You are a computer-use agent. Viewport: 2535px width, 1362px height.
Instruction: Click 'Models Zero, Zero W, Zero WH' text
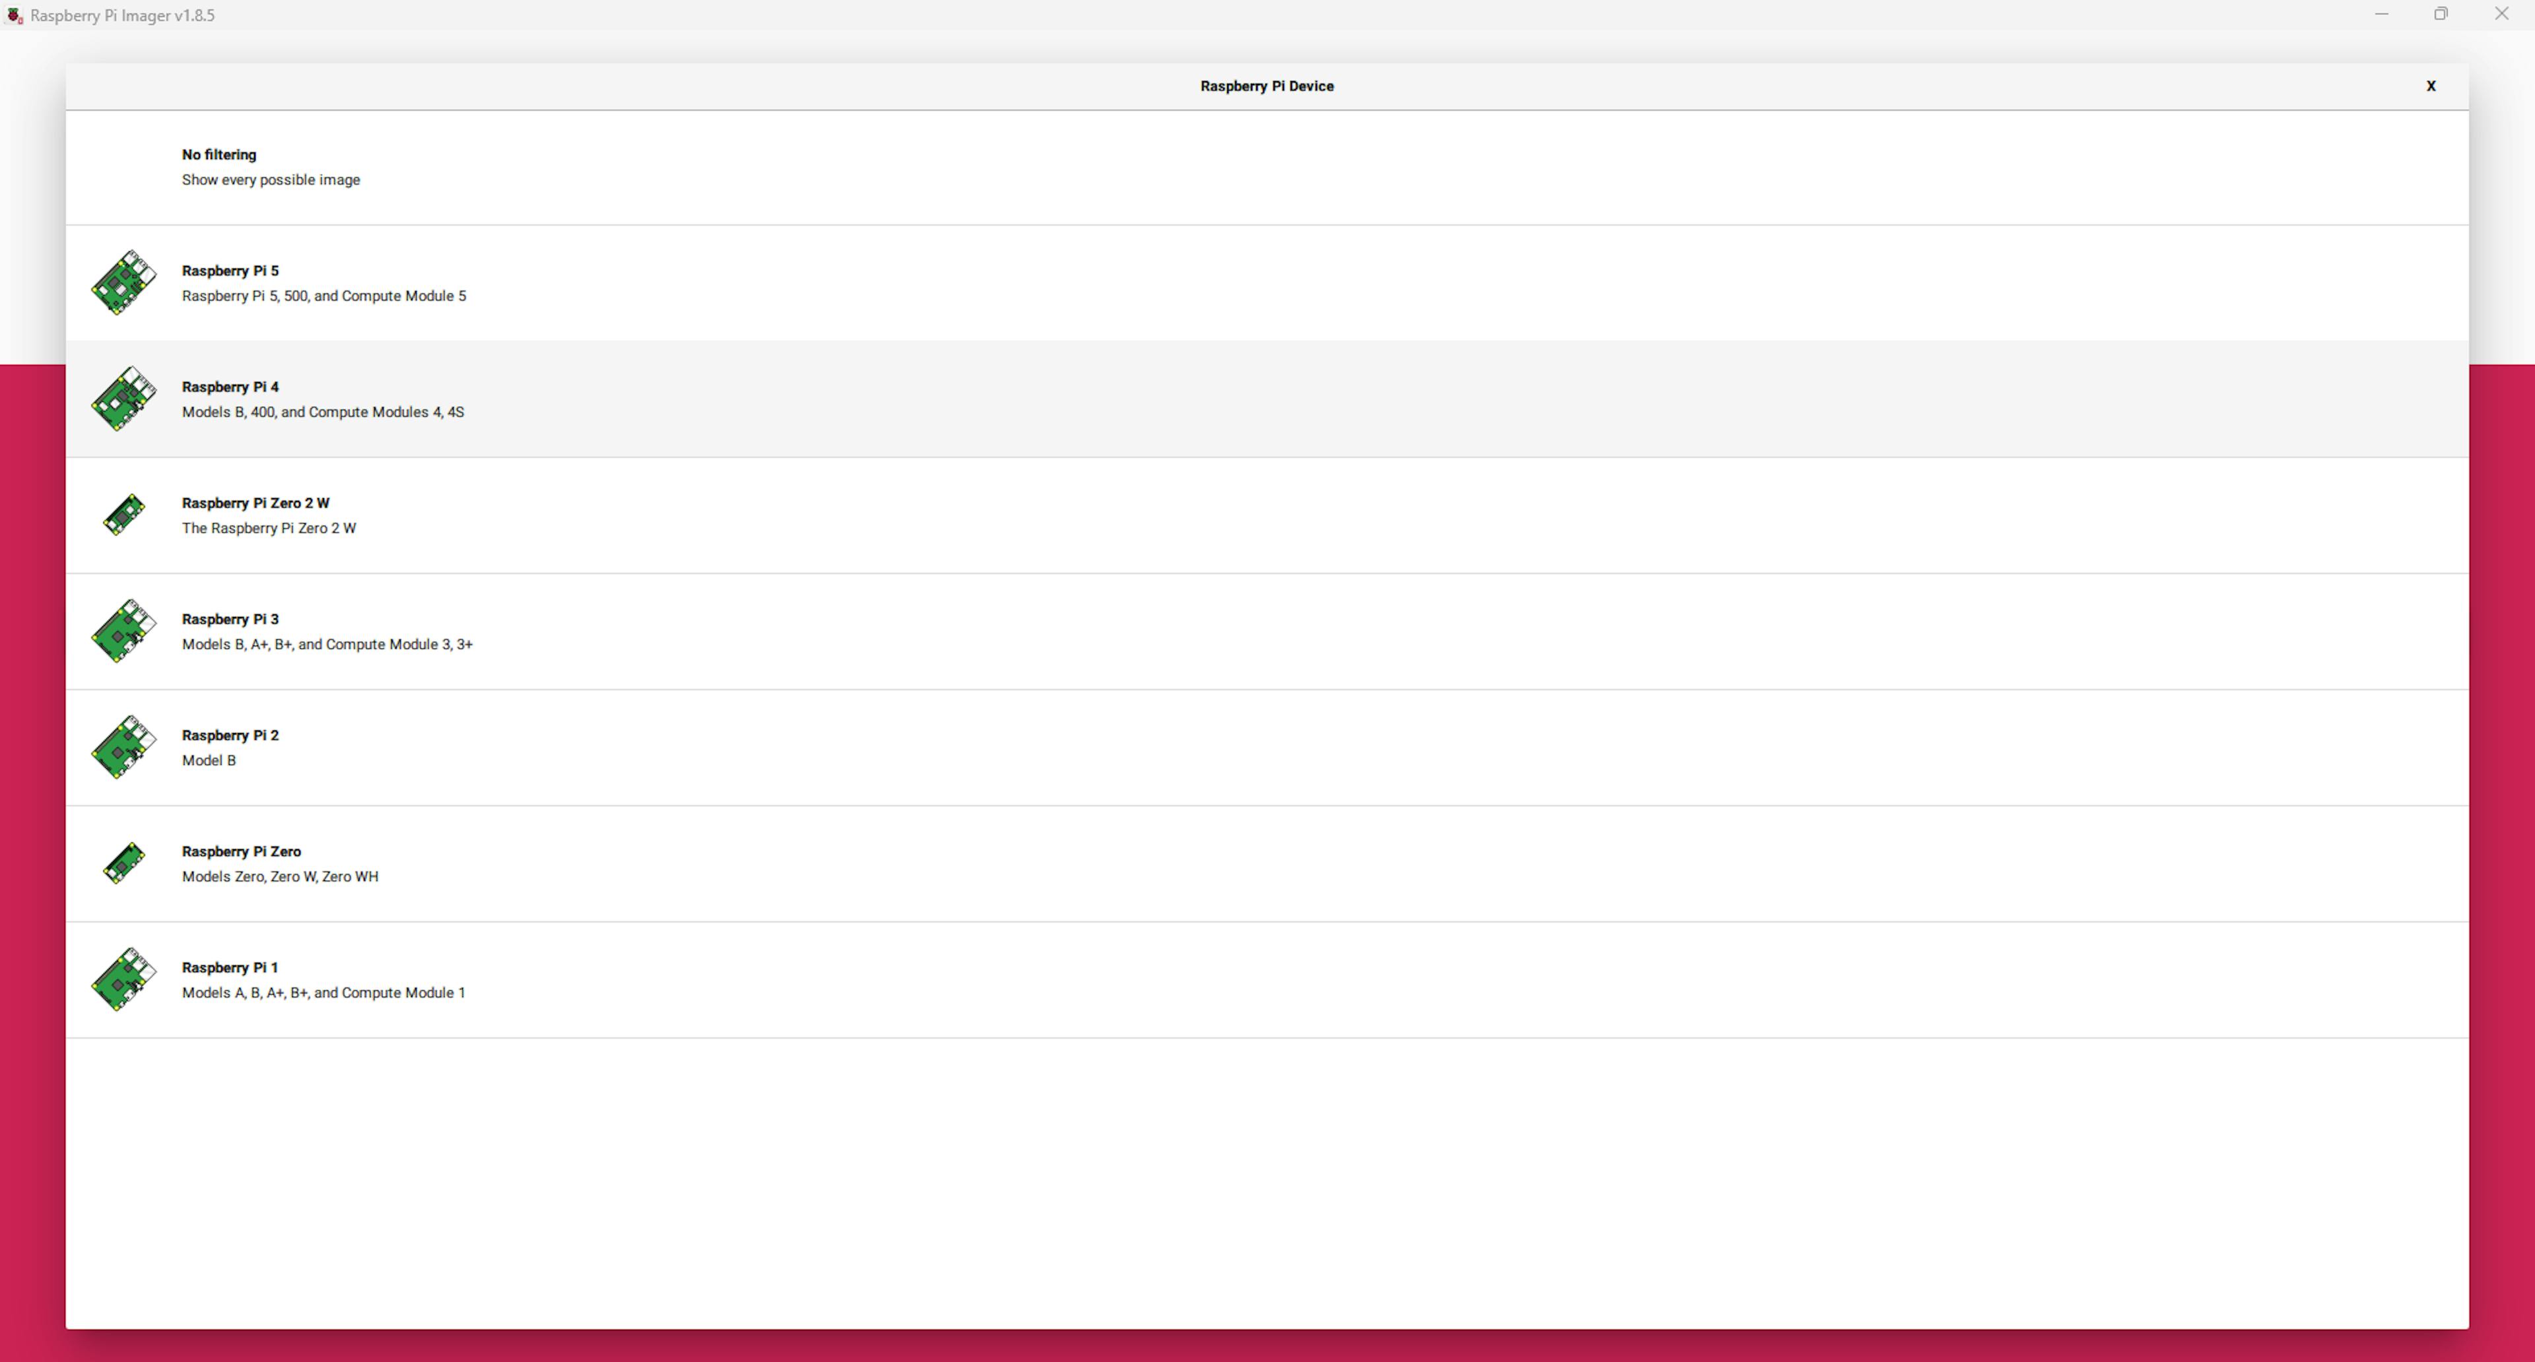click(279, 876)
